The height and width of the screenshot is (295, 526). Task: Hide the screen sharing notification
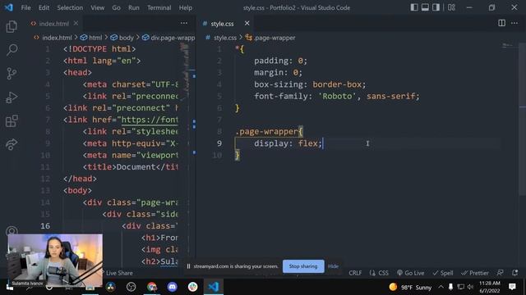pos(333,266)
